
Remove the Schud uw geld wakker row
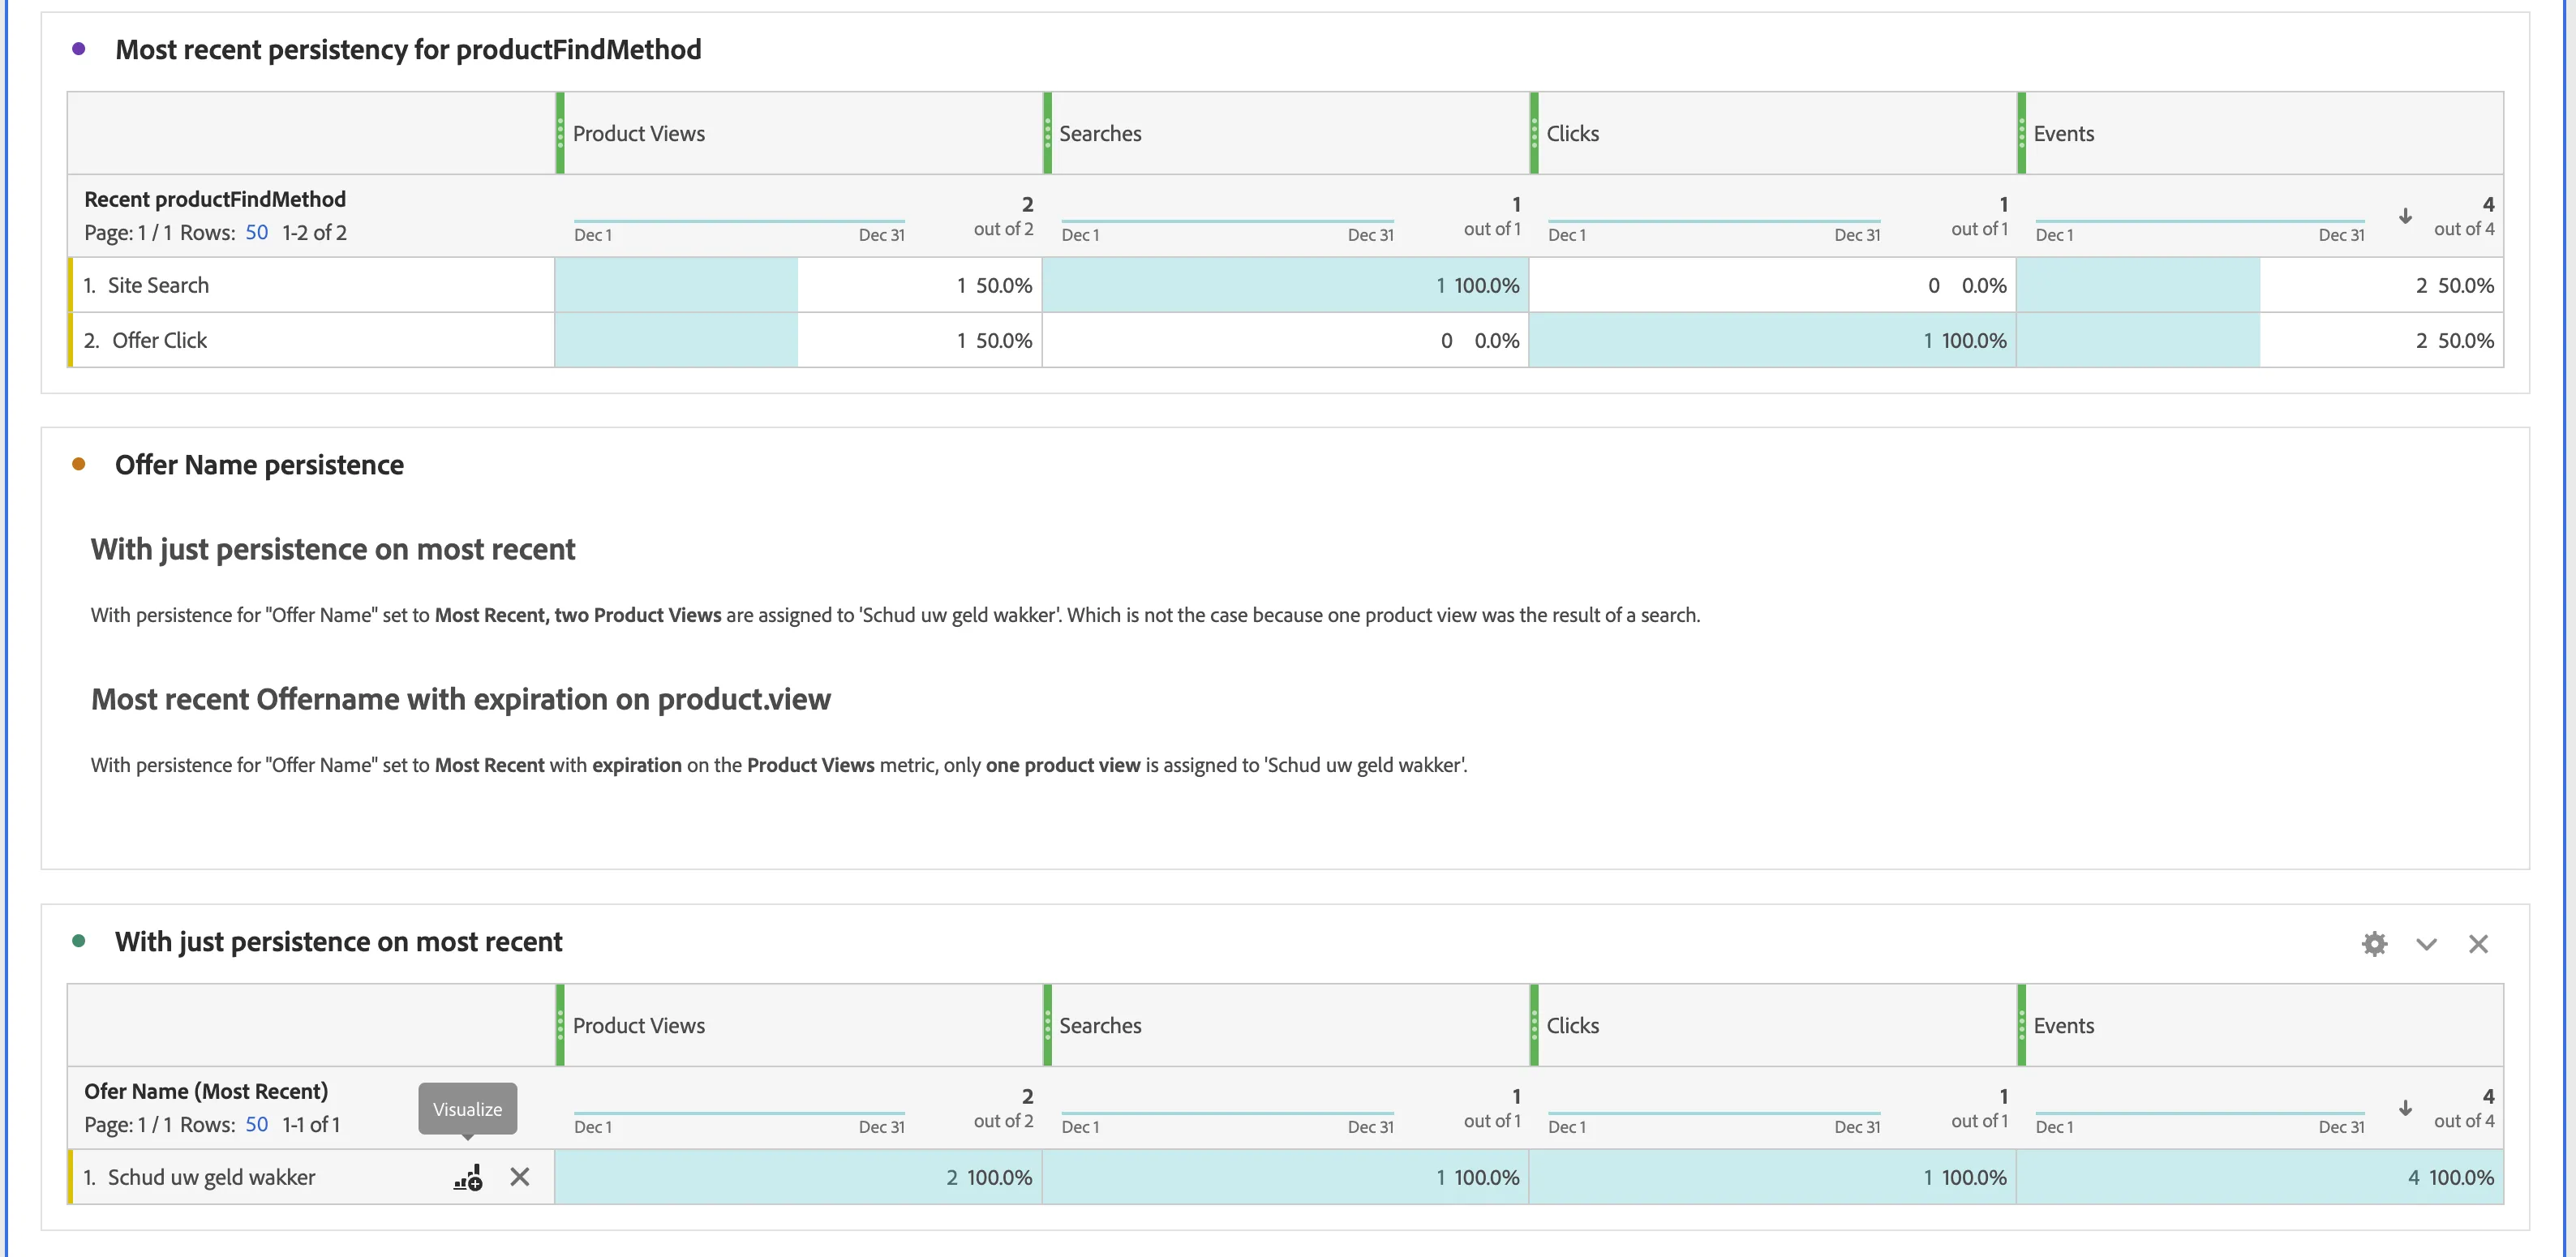[520, 1177]
